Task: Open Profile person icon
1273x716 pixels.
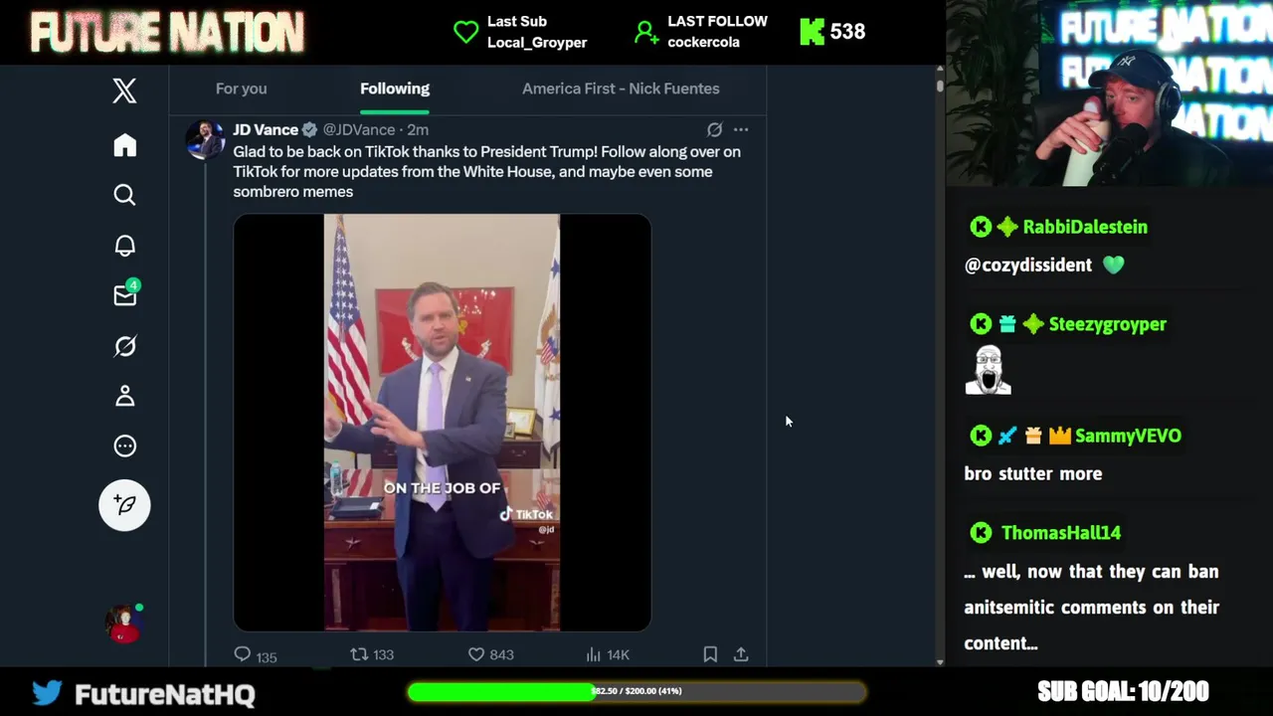Action: pyautogui.click(x=124, y=396)
